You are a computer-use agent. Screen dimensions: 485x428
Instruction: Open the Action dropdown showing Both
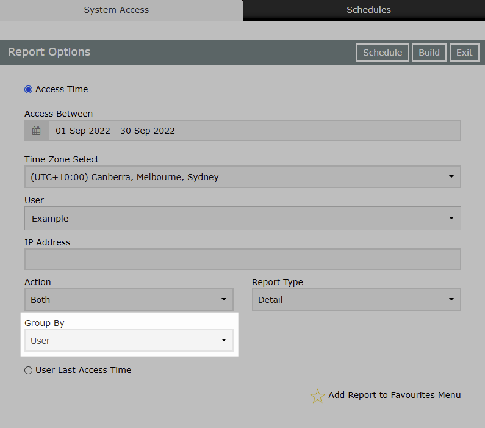(x=129, y=299)
